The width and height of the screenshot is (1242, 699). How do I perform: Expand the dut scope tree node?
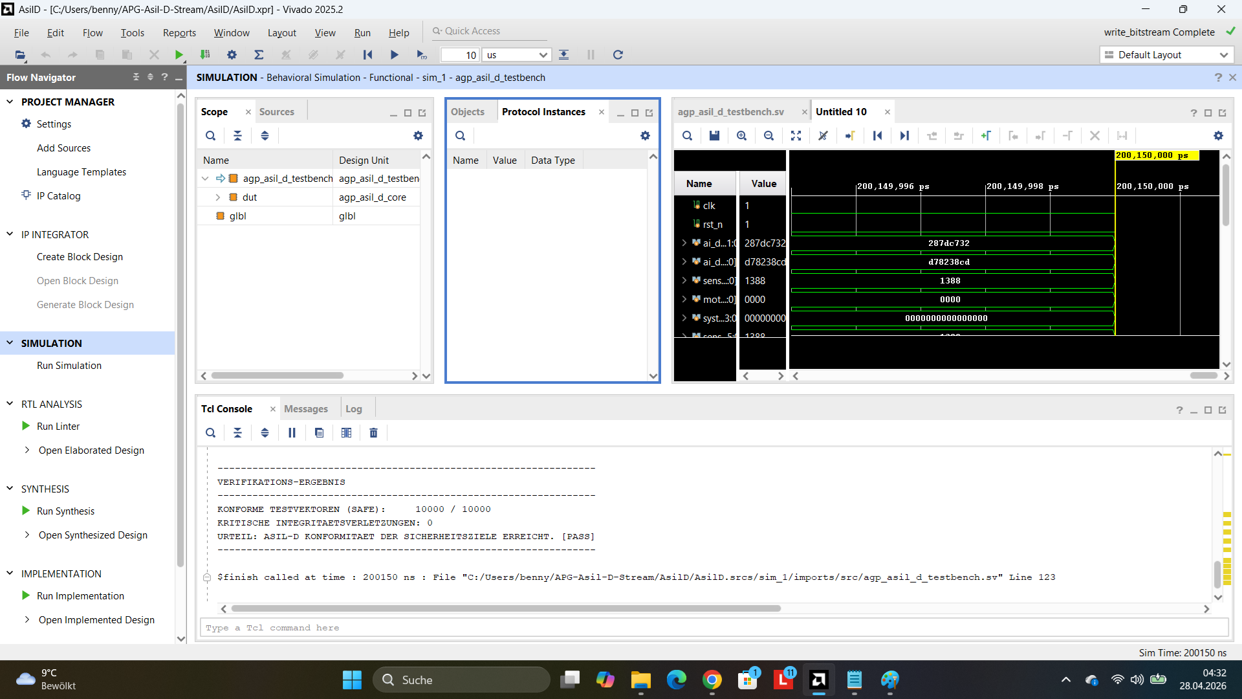218,197
